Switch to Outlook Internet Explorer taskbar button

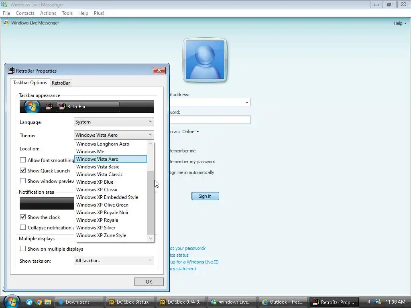[x=283, y=302]
